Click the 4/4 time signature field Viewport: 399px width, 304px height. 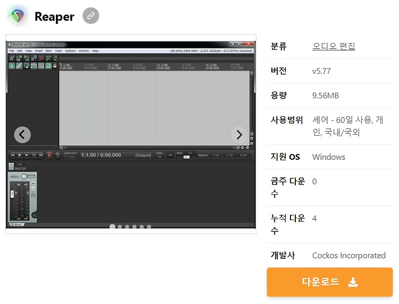(170, 155)
